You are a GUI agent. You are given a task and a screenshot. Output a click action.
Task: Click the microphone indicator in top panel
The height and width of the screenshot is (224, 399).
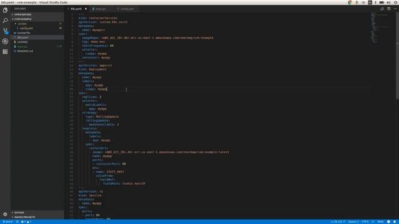click(357, 2)
